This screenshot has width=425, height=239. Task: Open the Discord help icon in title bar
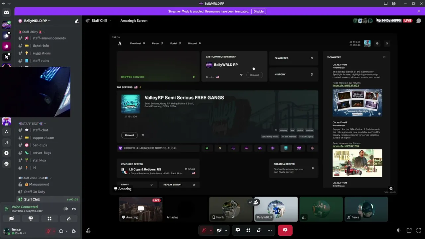(393, 4)
